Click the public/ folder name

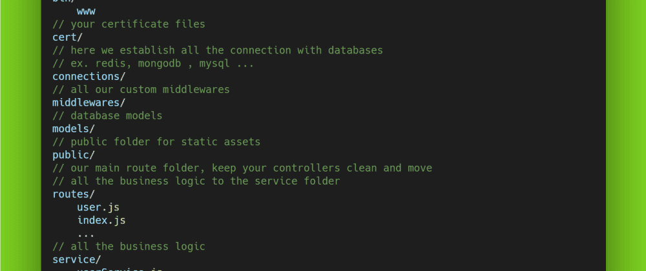click(74, 155)
